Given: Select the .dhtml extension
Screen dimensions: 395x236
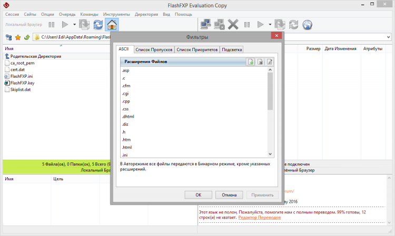Looking at the screenshot, I should [128, 117].
